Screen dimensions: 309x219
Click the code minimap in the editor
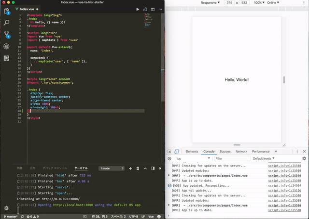[149, 20]
